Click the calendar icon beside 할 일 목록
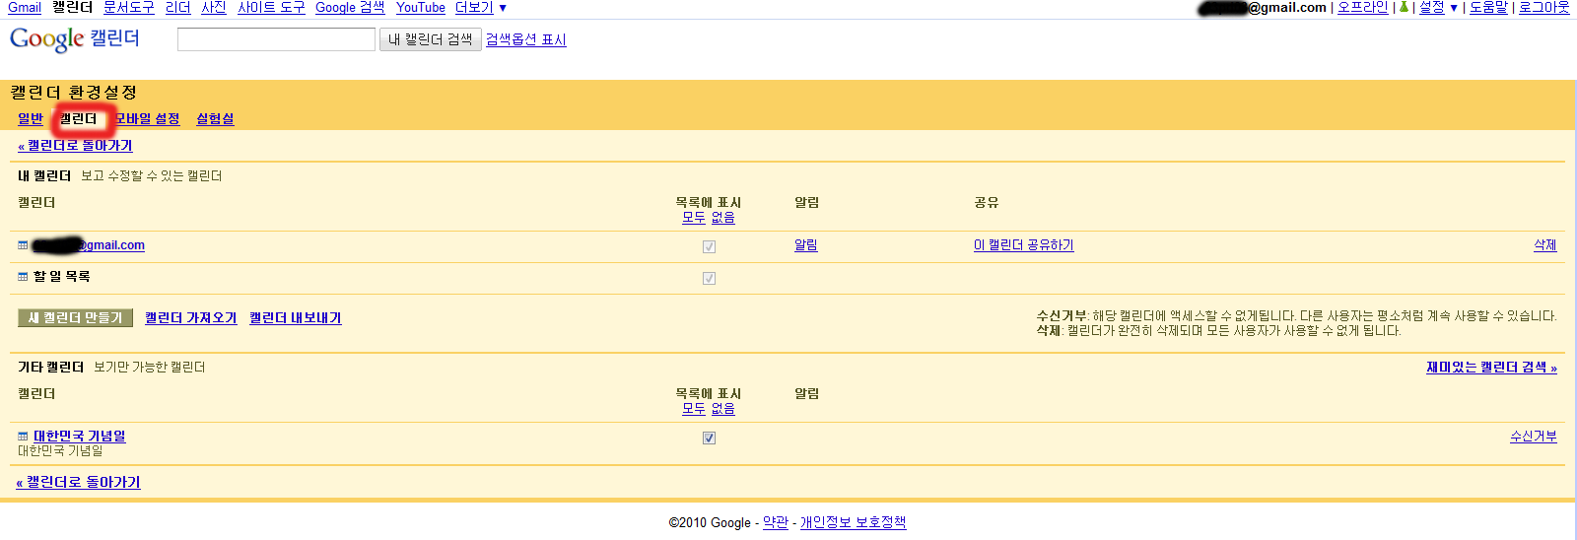The height and width of the screenshot is (540, 1577). tap(23, 277)
